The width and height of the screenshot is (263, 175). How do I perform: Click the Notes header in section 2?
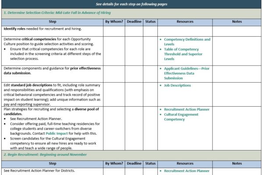point(237,164)
